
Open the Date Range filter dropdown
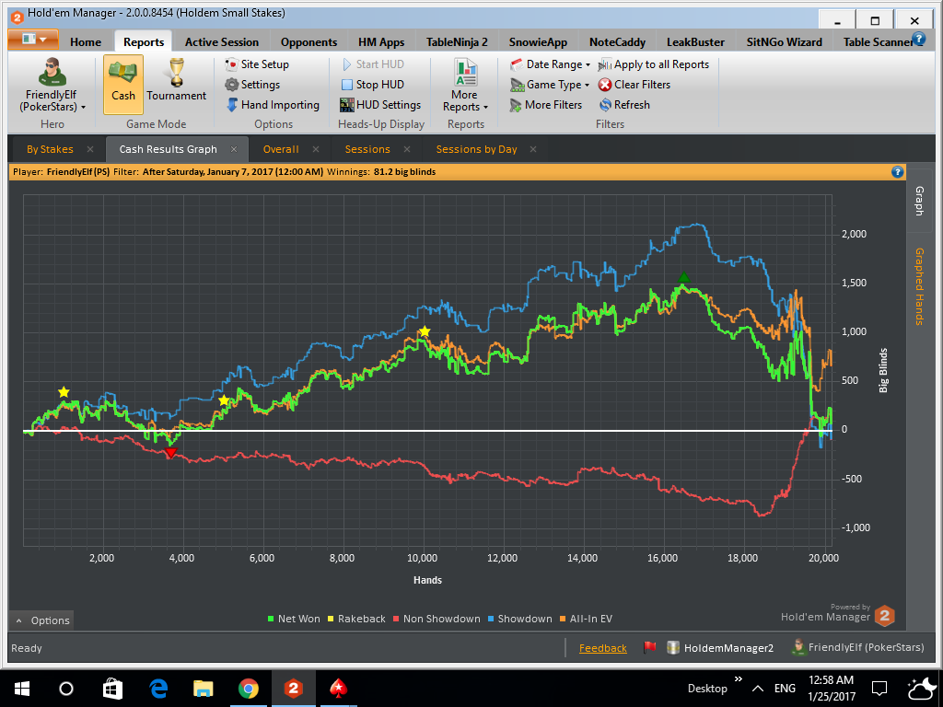[x=550, y=64]
